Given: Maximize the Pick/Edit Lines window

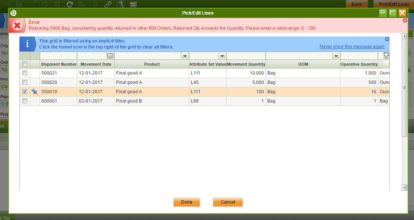Looking at the screenshot, I should click(392, 13).
